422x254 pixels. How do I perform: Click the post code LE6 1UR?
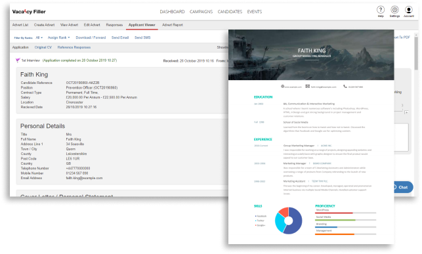73,159
